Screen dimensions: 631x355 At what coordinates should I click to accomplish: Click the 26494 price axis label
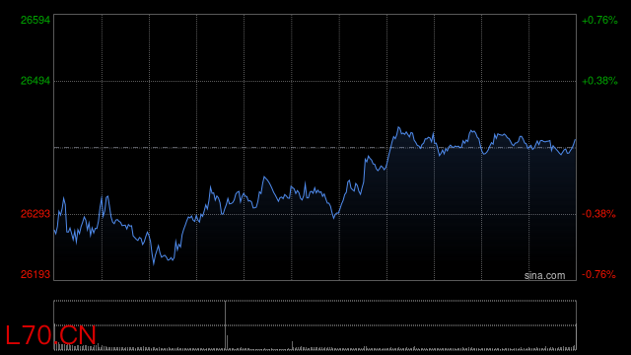(35, 81)
